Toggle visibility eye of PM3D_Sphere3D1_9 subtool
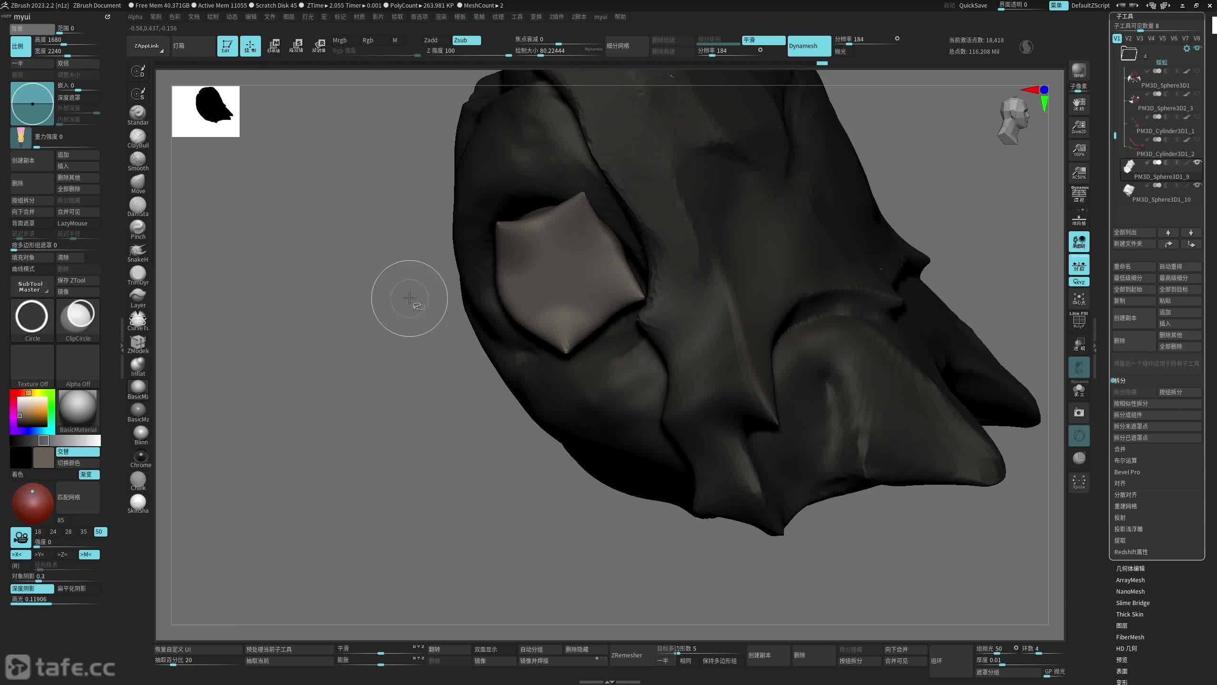Viewport: 1217px width, 685px height. click(1197, 163)
